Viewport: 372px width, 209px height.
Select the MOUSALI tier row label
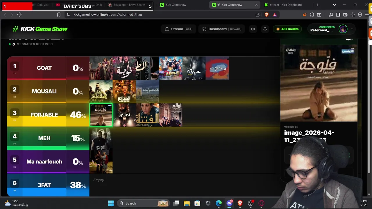pyautogui.click(x=44, y=91)
